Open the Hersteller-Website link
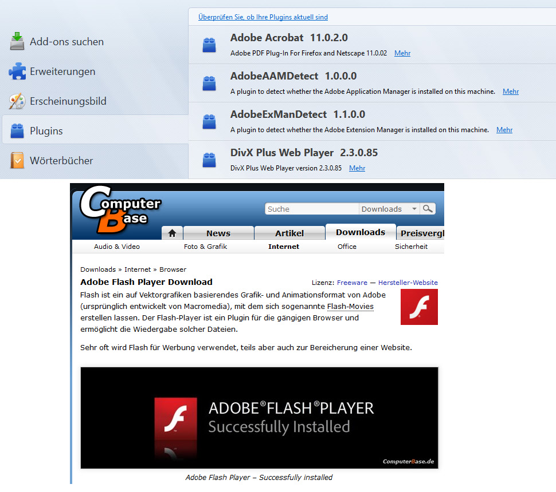This screenshot has width=556, height=492. [x=408, y=283]
